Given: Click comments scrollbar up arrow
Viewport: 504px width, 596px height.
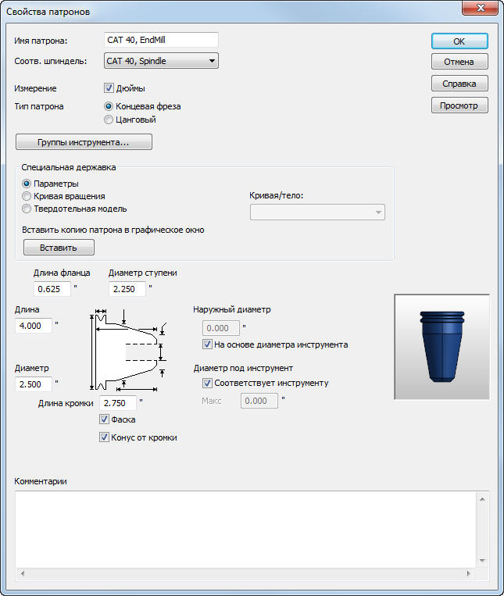Looking at the screenshot, I should click(x=482, y=499).
